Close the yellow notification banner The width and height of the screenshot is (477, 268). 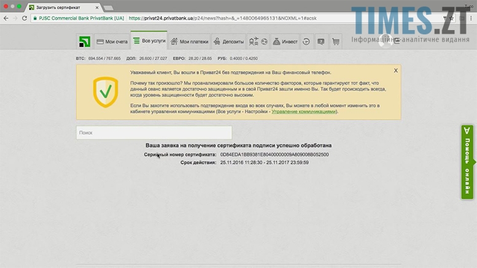click(x=395, y=71)
